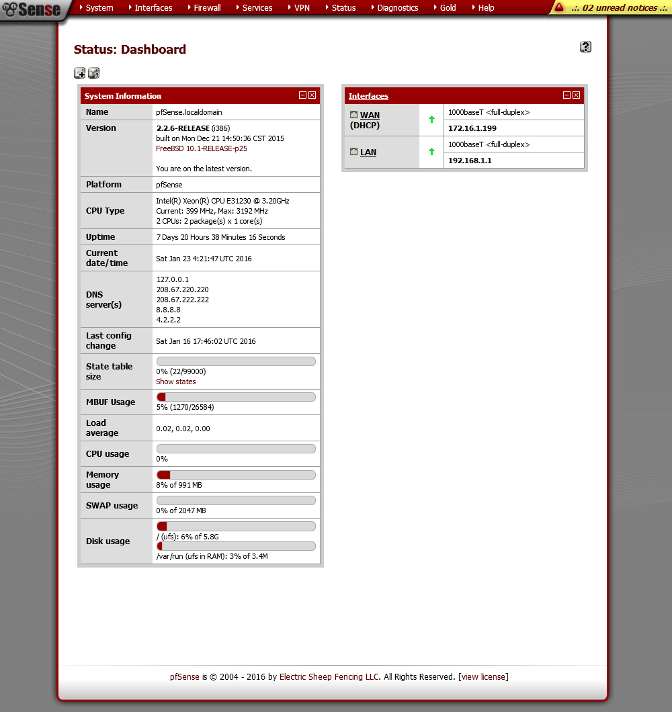Click the pfSense footer link
This screenshot has height=712, width=672.
click(x=185, y=676)
